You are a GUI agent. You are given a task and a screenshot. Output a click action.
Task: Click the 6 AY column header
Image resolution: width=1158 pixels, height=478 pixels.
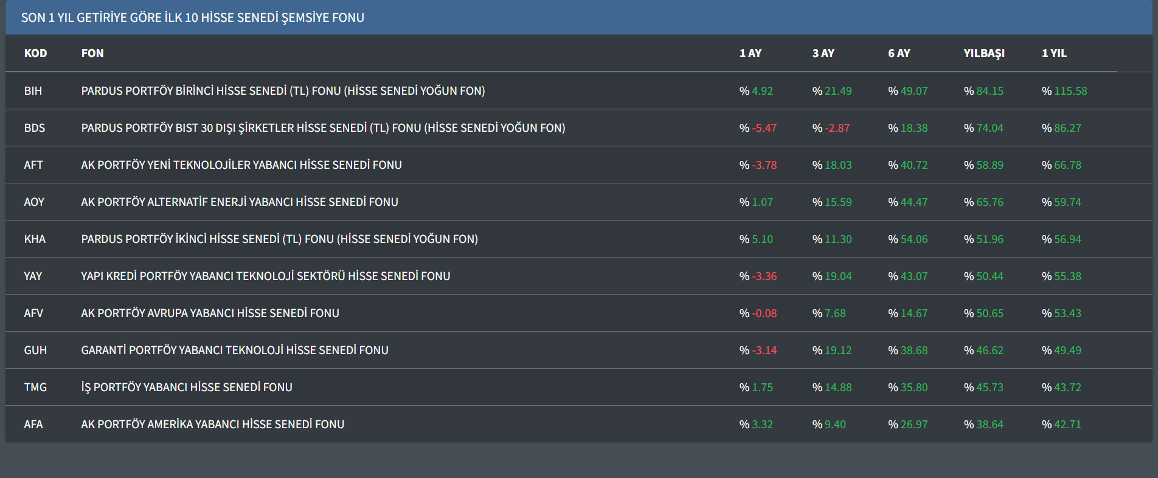coord(899,53)
